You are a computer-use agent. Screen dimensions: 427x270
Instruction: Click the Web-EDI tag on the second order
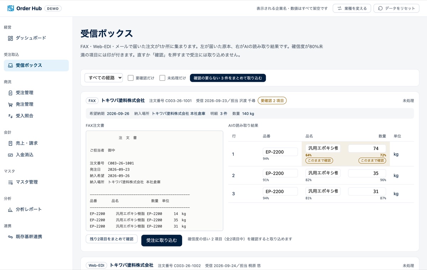[96, 265]
